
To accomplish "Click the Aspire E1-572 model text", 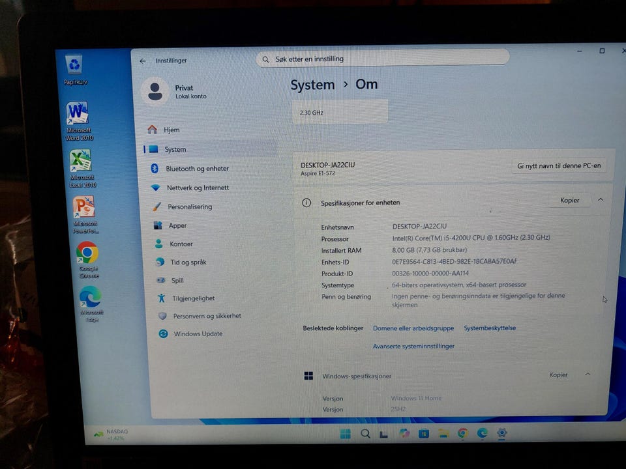I will 318,173.
